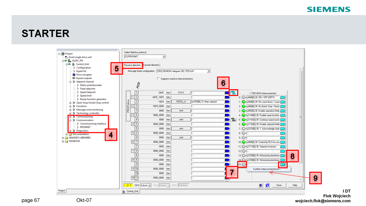Toggle hex format button for 16D5_0000 value
The width and height of the screenshot is (366, 206).
[168, 106]
